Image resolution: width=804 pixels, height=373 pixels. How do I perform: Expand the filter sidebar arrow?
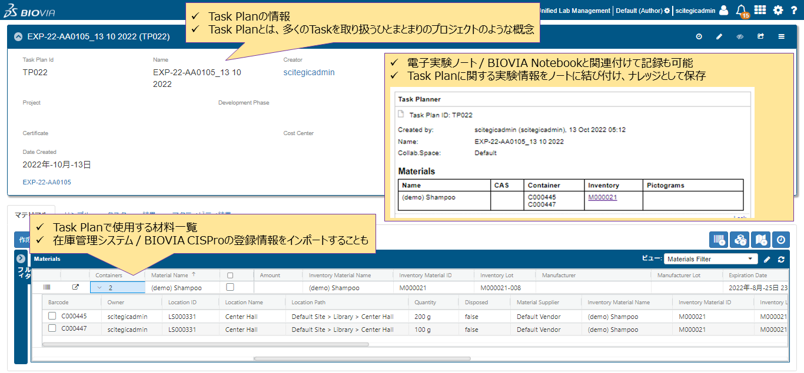pyautogui.click(x=21, y=258)
